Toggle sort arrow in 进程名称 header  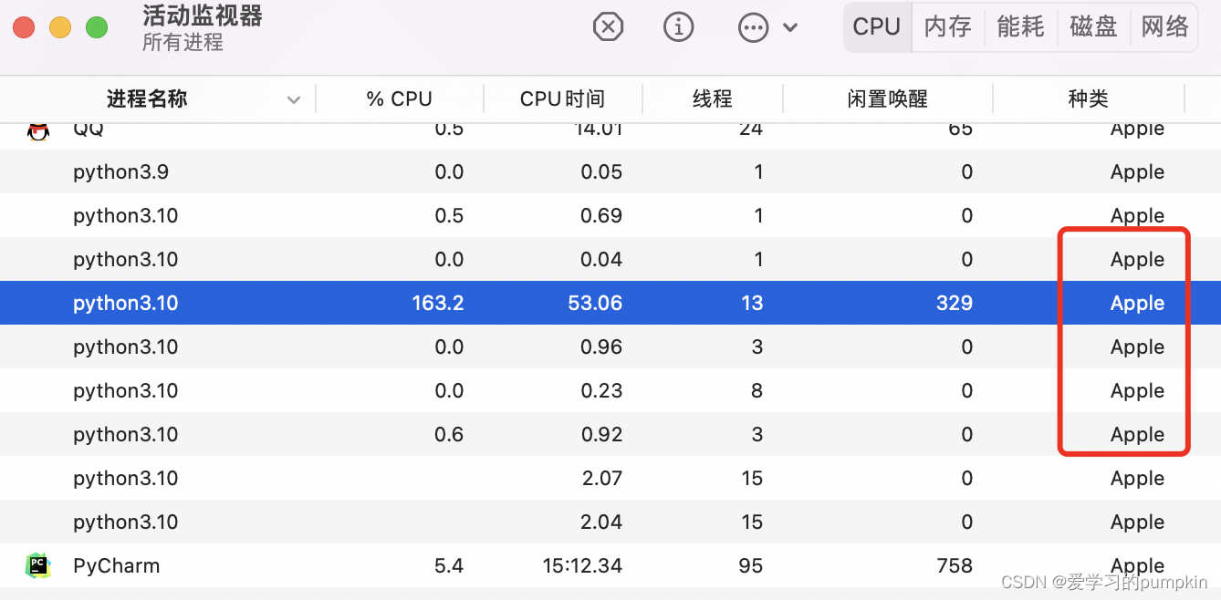[x=294, y=99]
